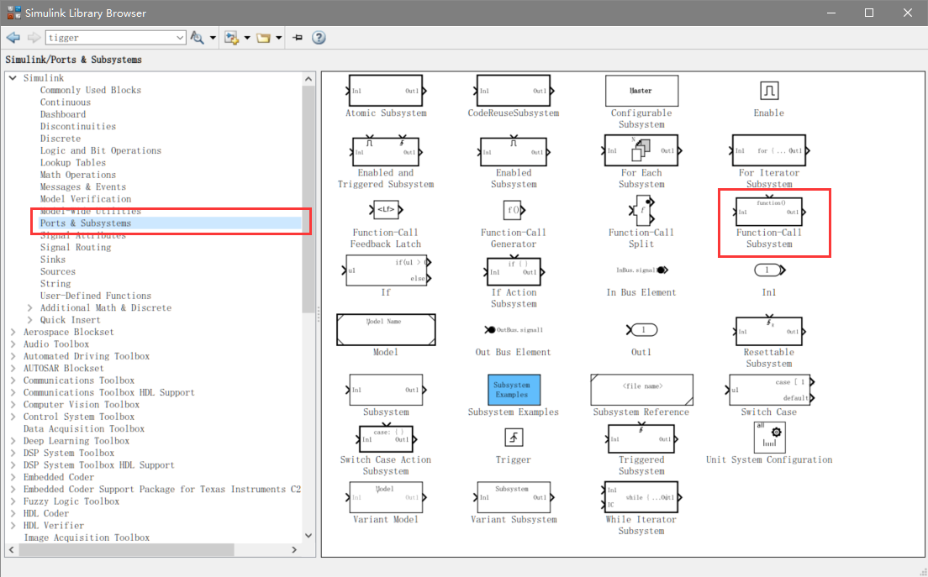Screen dimensions: 928x577
Task: Select the Function-Call Split block
Action: pyautogui.click(x=641, y=211)
